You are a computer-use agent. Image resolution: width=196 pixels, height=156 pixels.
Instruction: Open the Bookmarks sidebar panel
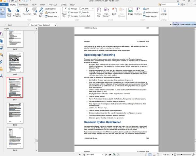click(x=1, y=34)
